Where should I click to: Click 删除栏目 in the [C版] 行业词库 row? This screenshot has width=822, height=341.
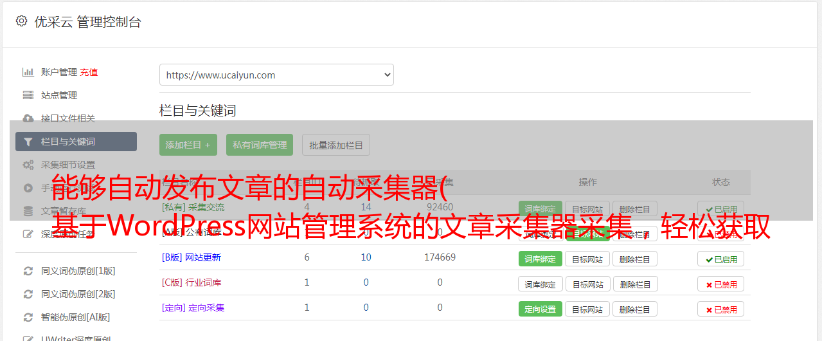tap(634, 284)
